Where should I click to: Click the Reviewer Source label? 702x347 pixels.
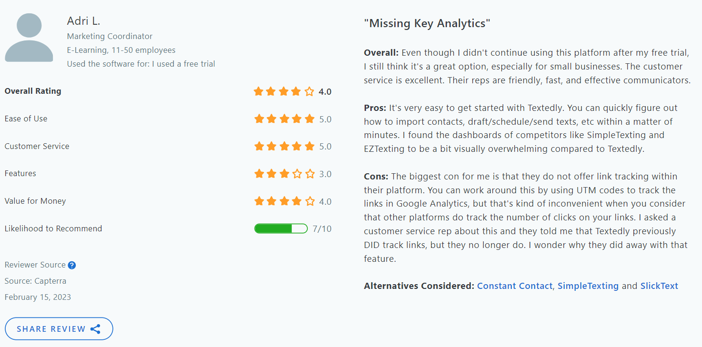(x=35, y=265)
